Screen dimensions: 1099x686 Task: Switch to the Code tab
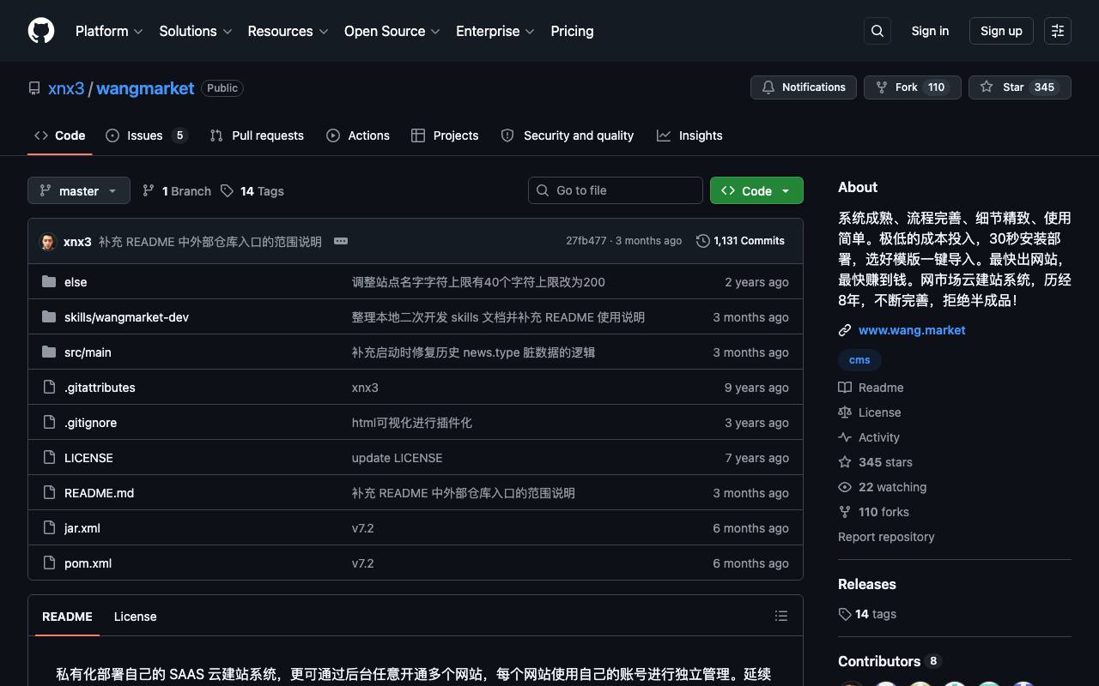[60, 135]
